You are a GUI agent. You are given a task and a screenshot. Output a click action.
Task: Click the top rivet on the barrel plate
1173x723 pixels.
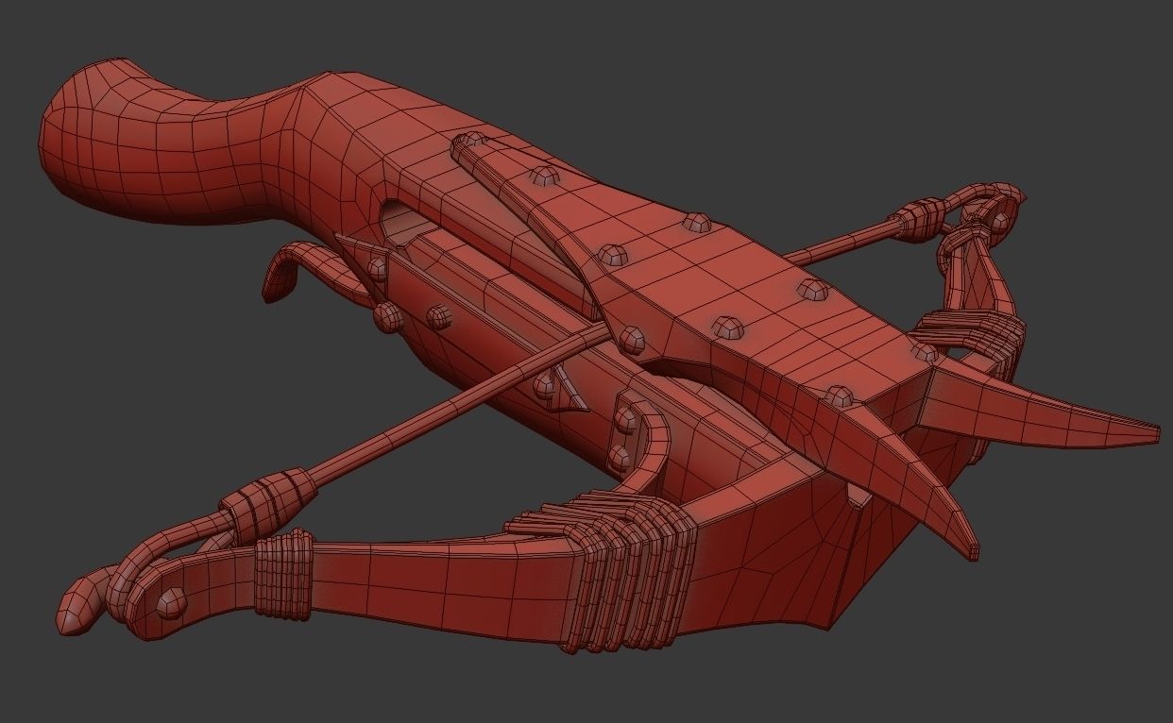(541, 177)
